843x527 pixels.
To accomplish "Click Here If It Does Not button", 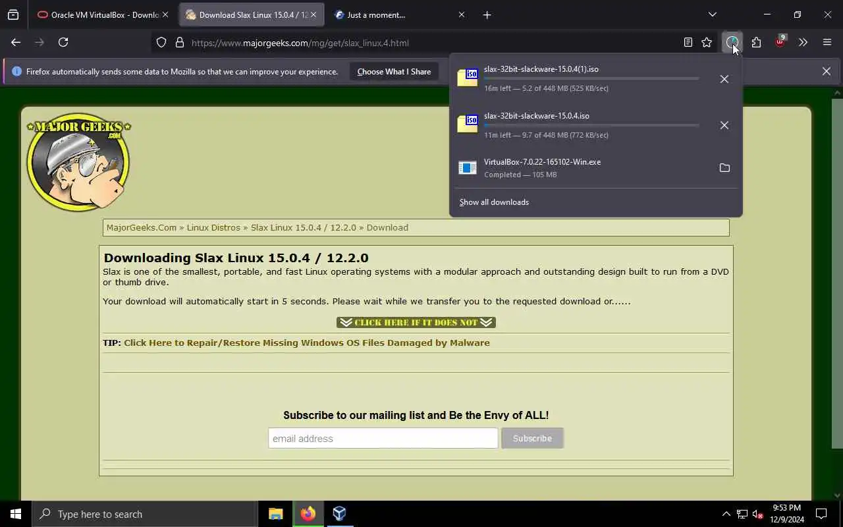I will click(x=416, y=322).
